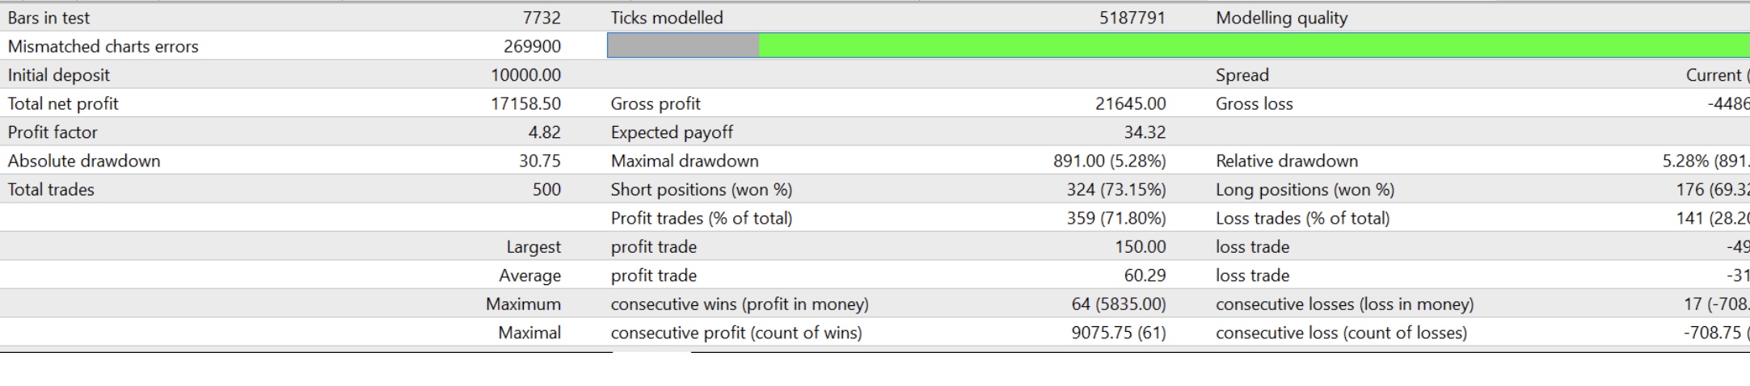Click the Modelling quality label
Image resolution: width=1750 pixels, height=386 pixels.
pyautogui.click(x=1281, y=18)
